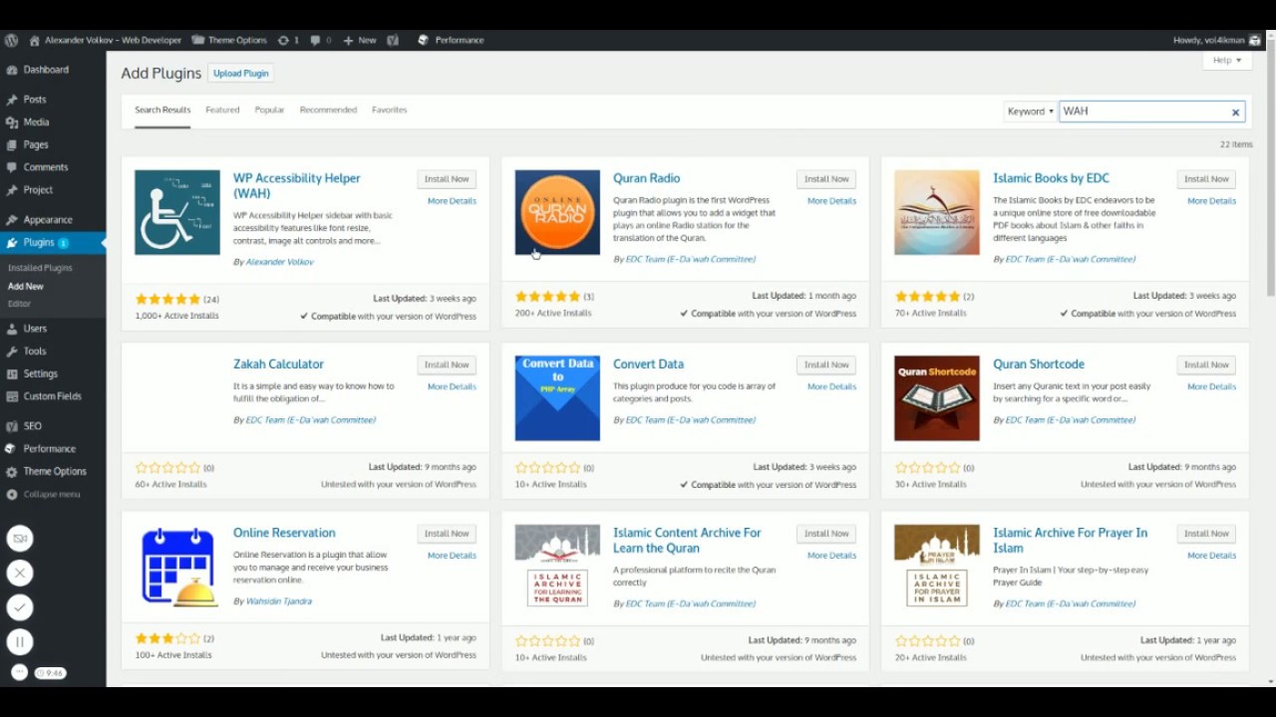The image size is (1276, 717).
Task: Open the Updates counter in admin bar
Action: click(x=288, y=40)
